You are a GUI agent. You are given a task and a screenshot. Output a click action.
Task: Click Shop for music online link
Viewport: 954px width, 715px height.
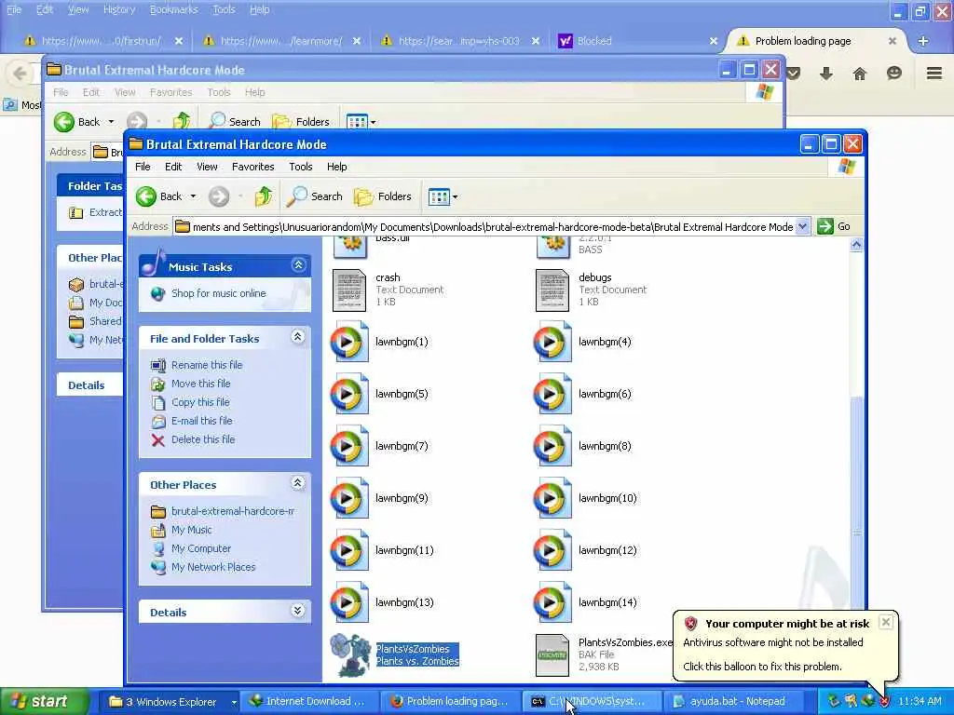click(218, 293)
